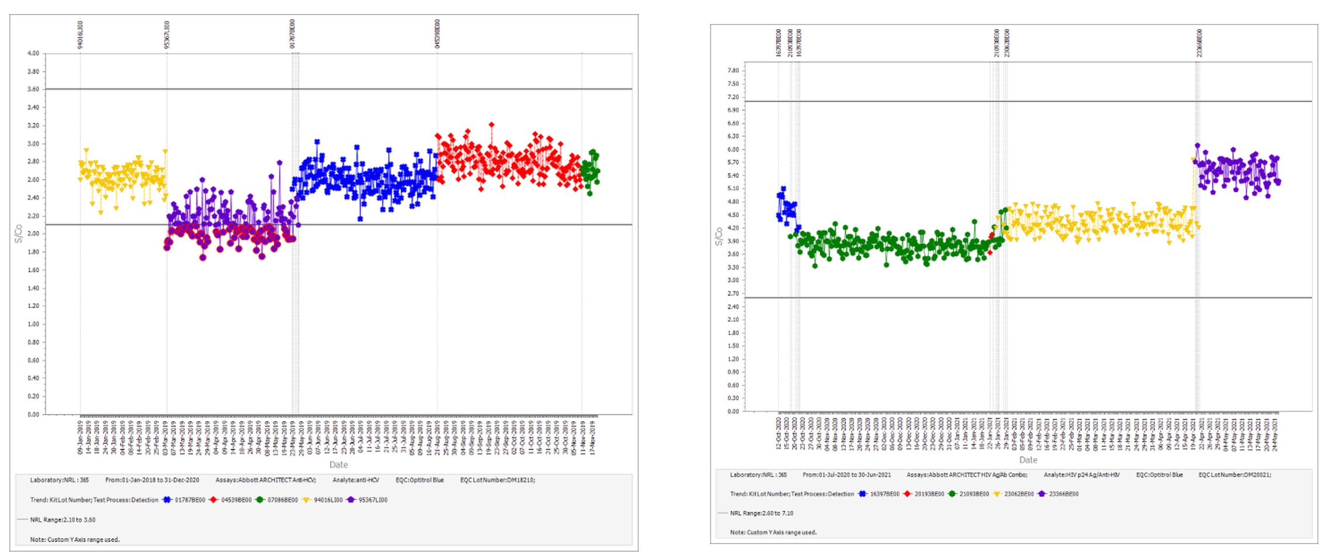1333x554 pixels.
Task: Select the green 07086BE00 legend marker
Action: point(259,499)
